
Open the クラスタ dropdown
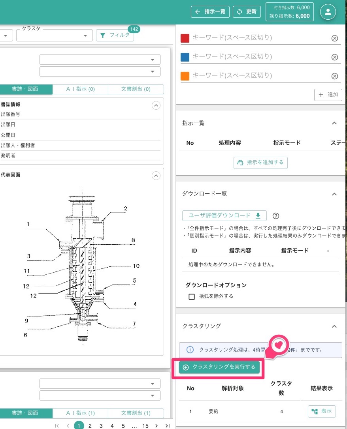click(x=55, y=36)
